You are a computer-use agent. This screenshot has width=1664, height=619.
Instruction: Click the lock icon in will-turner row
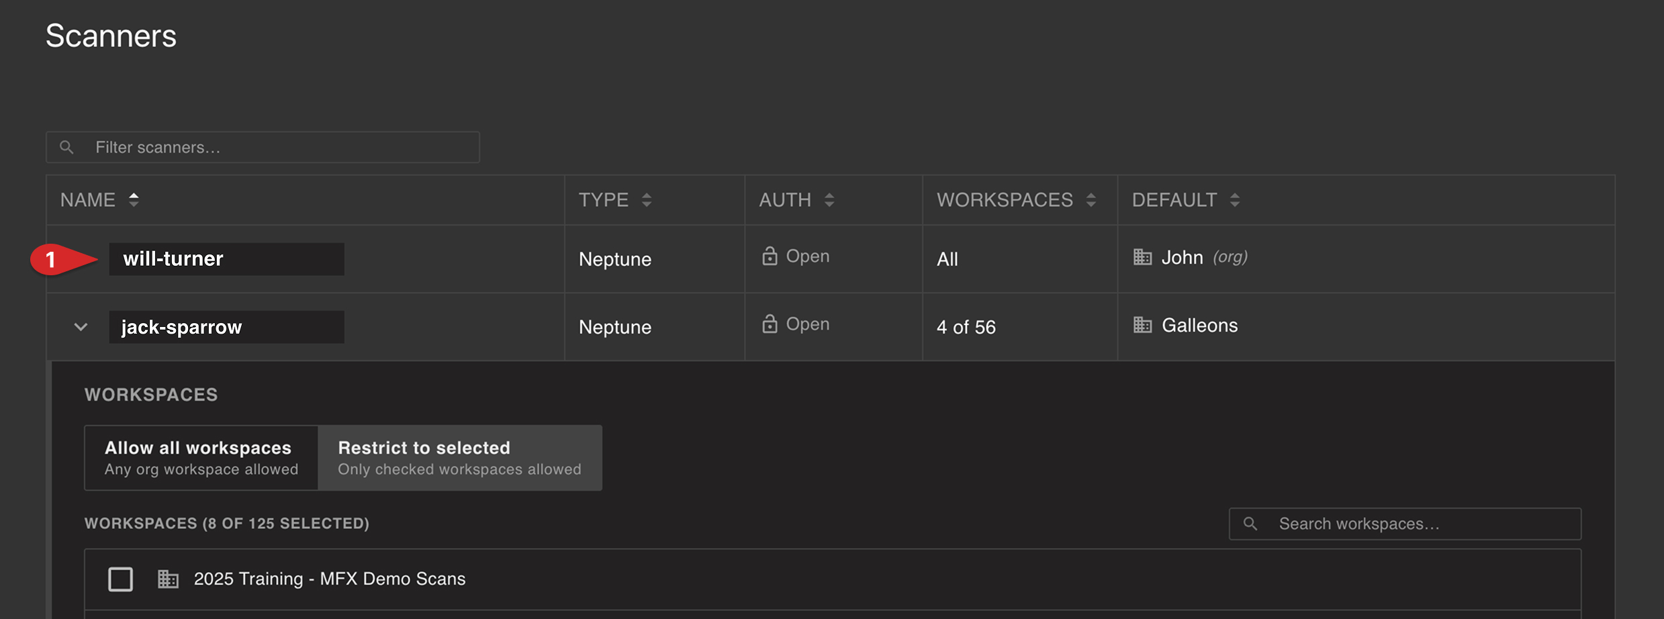(770, 256)
